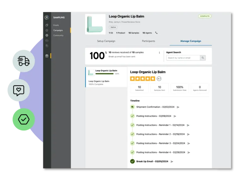Image resolution: width=242 pixels, height=181 pixels.
Task: Select the gift box Sampling icon
Action: coord(47,56)
